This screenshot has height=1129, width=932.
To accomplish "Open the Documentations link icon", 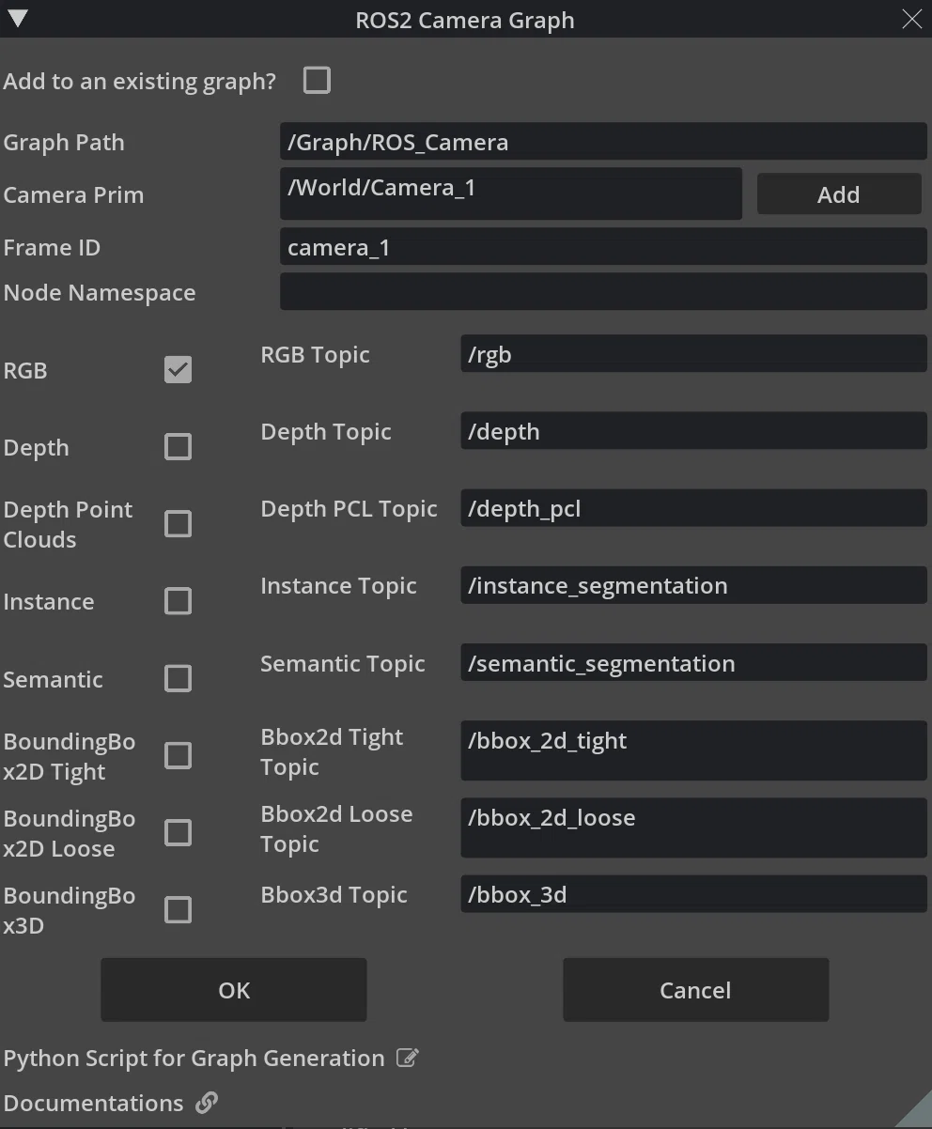I will pyautogui.click(x=207, y=1103).
